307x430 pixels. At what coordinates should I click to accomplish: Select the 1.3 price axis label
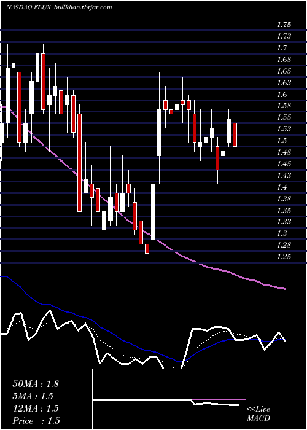click(282, 233)
